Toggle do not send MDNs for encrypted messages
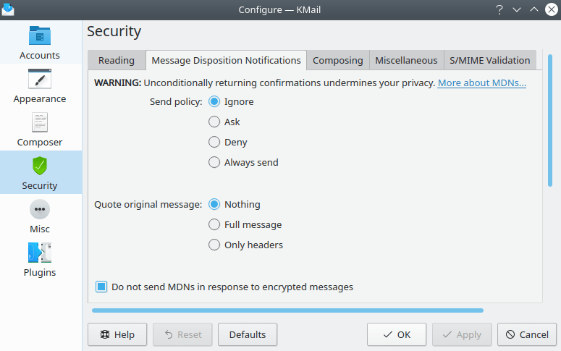 102,287
